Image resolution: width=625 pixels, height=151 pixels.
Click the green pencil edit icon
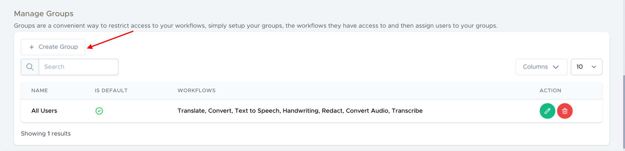coord(547,111)
